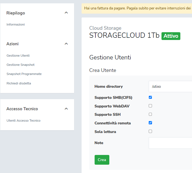Collapse the Accesso Tecnico section chevron

66,109
